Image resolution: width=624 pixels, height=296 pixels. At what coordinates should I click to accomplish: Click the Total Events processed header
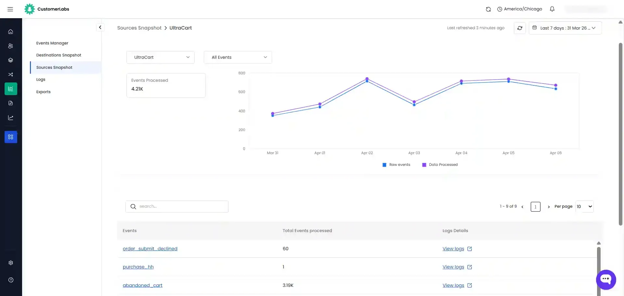click(x=307, y=231)
